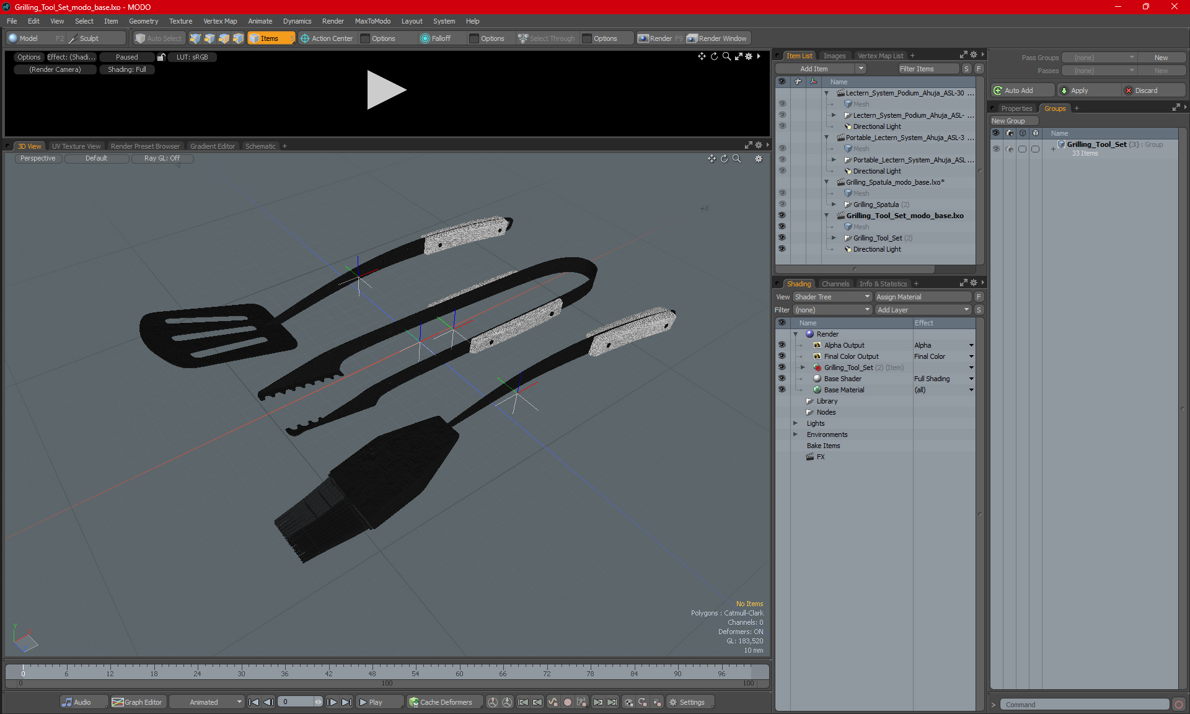Select the Sculpt tool
This screenshot has width=1190, height=714.
tap(89, 38)
